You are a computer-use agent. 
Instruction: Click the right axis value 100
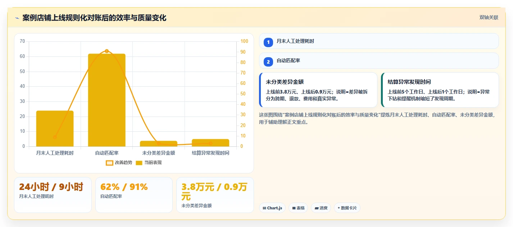click(244, 41)
